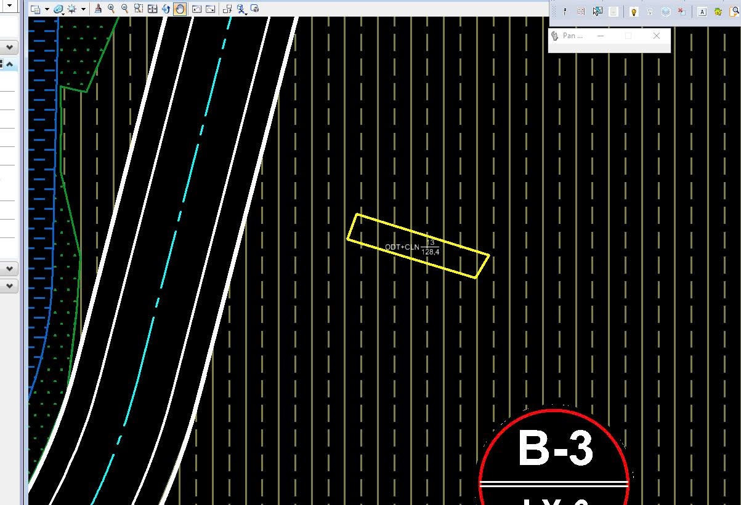Click the floating toolbar's dotted grip handle
This screenshot has height=505, width=741.
(554, 12)
